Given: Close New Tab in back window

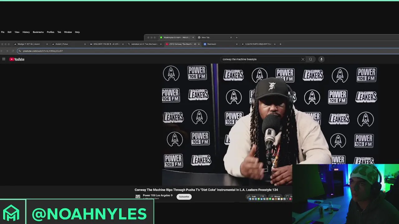Looking at the screenshot, I should tap(231, 37).
